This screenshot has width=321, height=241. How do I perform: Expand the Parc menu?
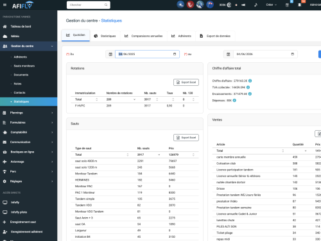click(28, 172)
